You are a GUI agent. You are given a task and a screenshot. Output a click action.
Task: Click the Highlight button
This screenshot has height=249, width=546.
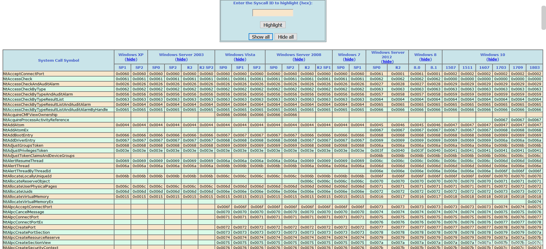273,25
